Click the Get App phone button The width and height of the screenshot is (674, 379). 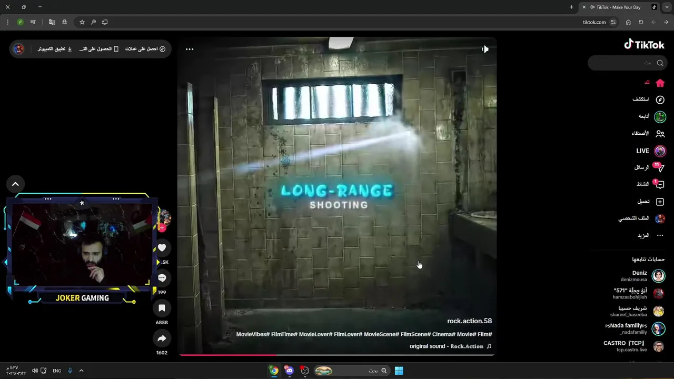99,49
